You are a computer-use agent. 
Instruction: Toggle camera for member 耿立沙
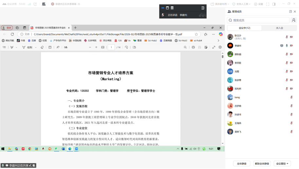pos(291,37)
